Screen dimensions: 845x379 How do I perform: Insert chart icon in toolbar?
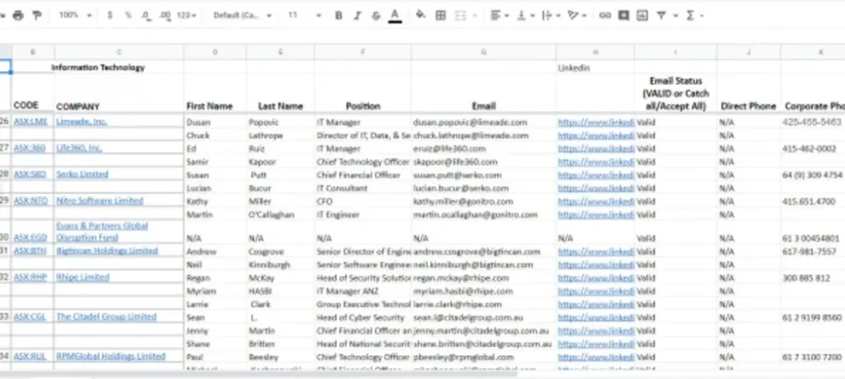[642, 16]
